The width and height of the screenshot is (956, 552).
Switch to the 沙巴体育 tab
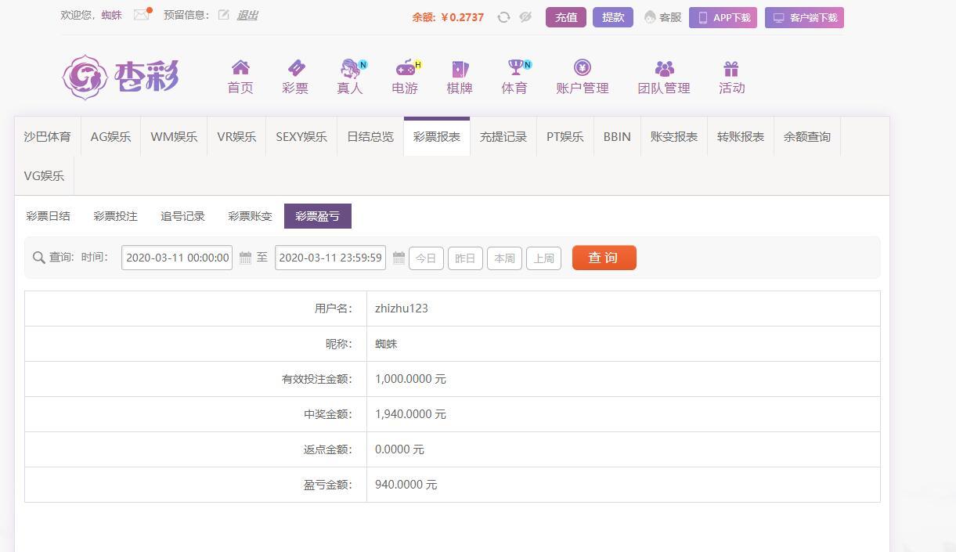(47, 136)
